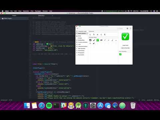Select the ballot box with check character
This screenshot has height=120, width=160.
pos(90,40)
